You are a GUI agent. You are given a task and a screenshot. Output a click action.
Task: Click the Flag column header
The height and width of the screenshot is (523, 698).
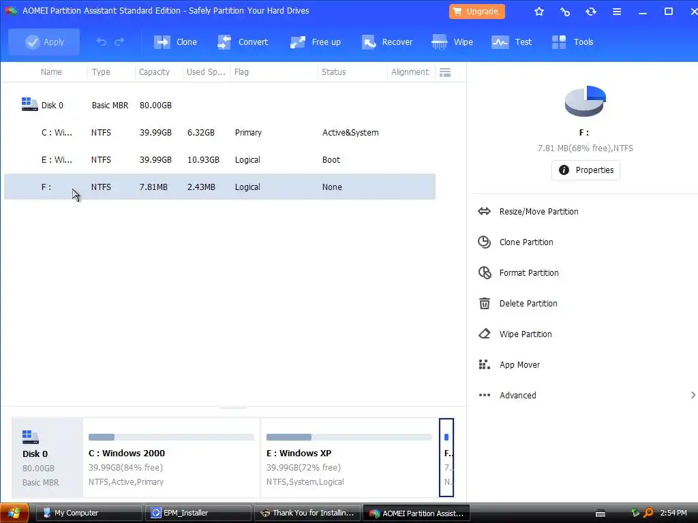coord(241,72)
